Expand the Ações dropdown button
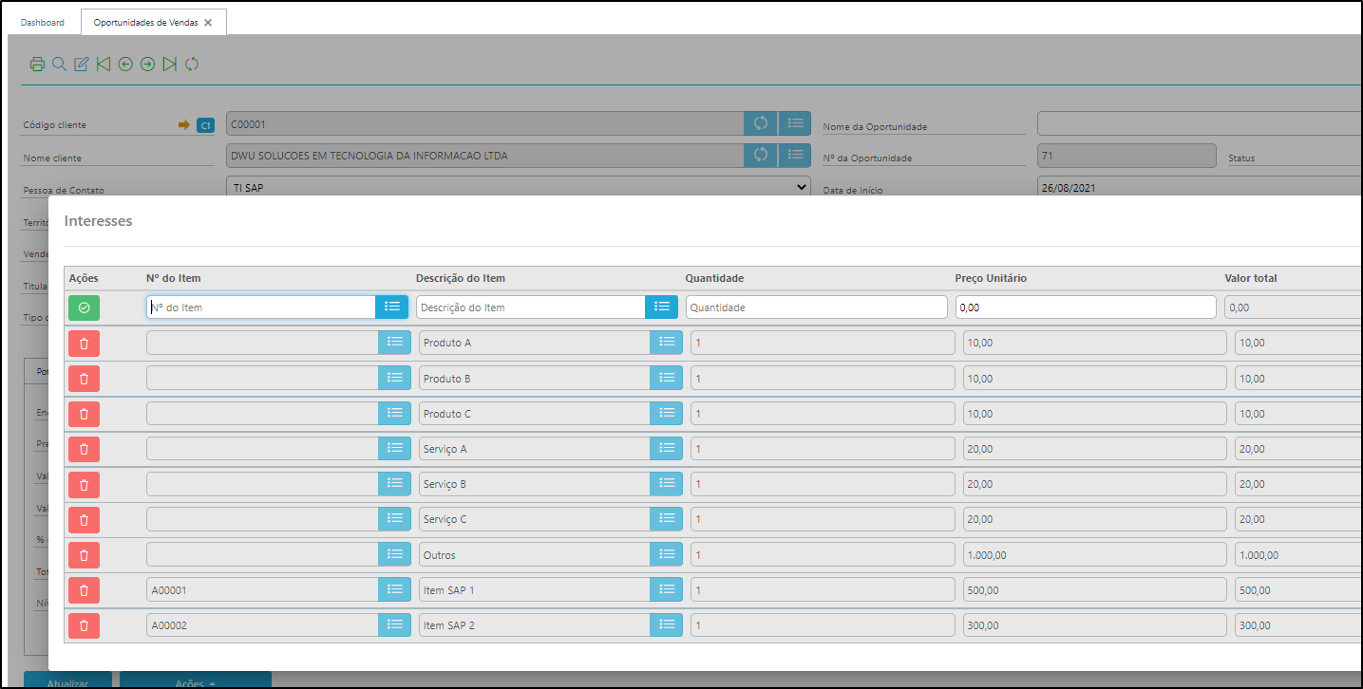 point(196,680)
